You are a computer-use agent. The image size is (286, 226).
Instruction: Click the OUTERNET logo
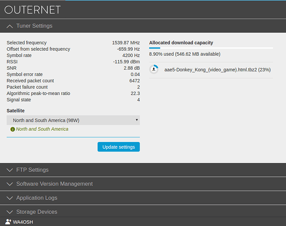(32, 10)
